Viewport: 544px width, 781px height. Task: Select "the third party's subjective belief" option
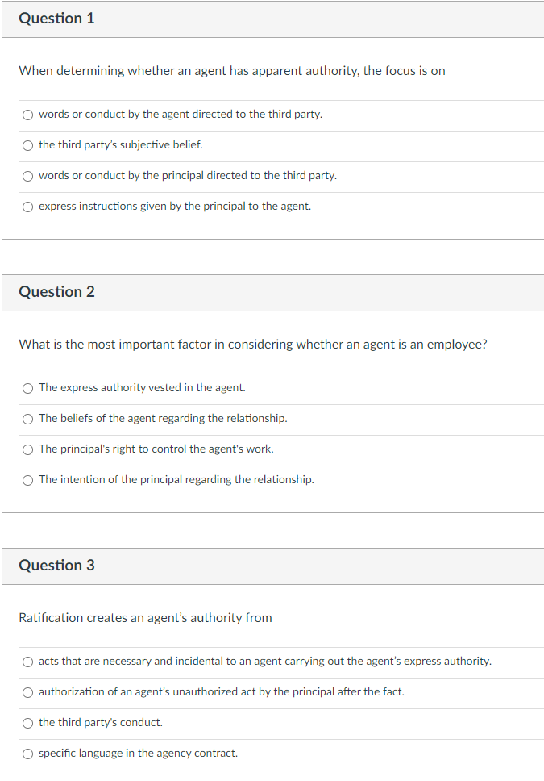(27, 145)
